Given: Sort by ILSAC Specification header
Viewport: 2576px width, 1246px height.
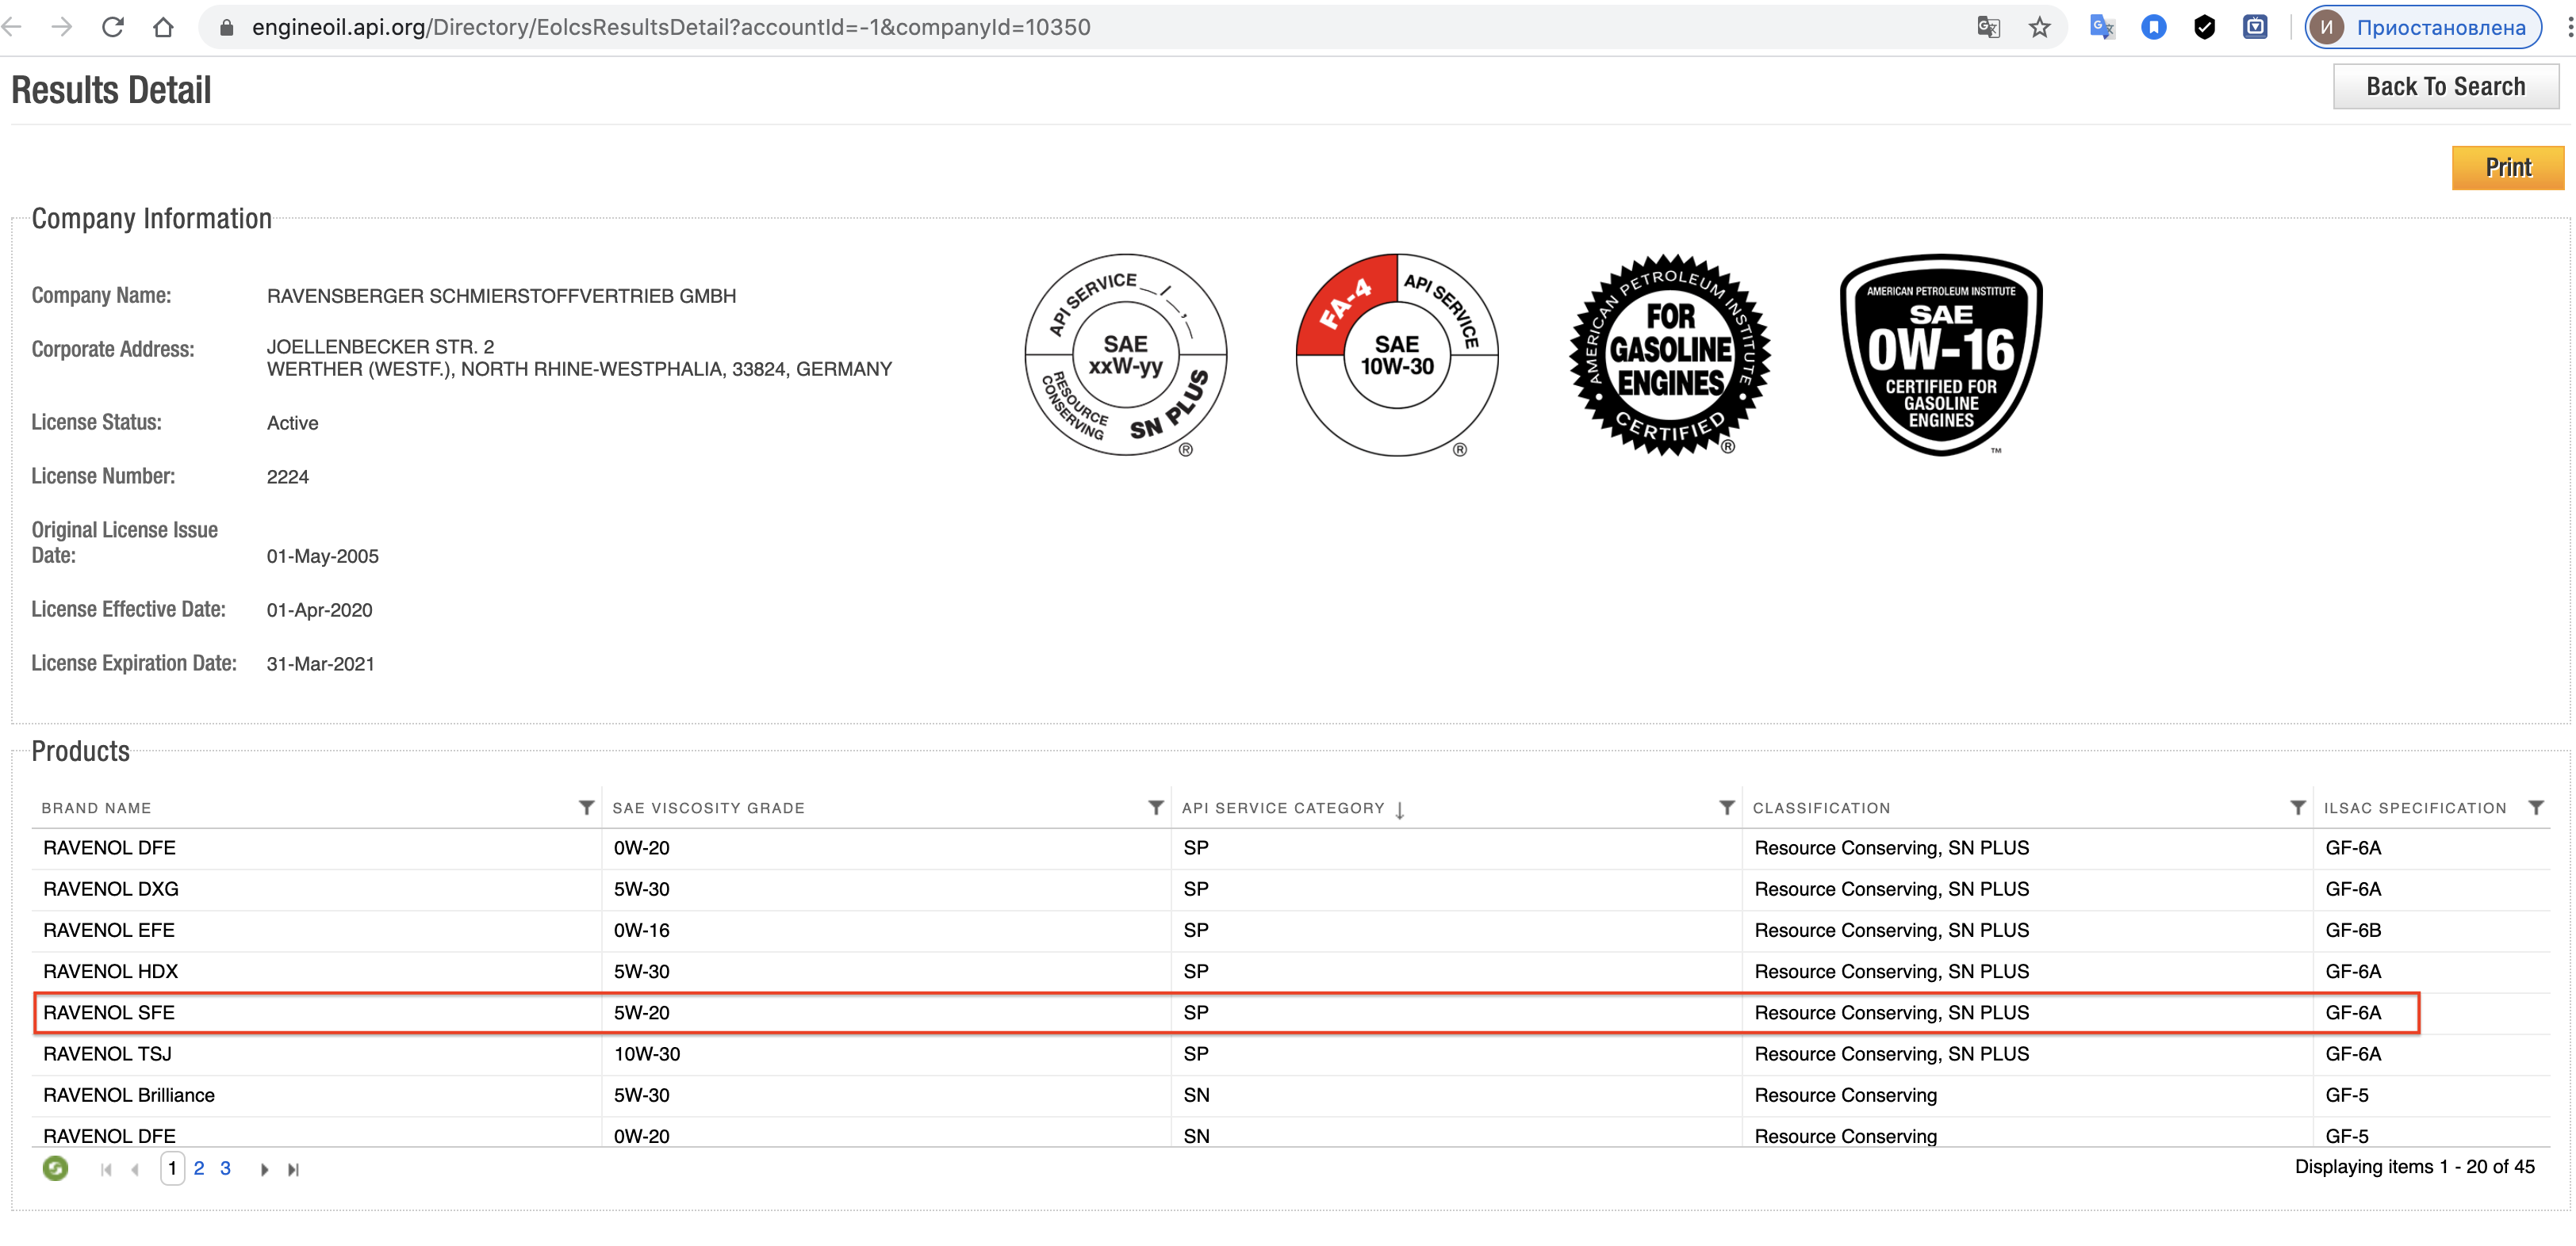Looking at the screenshot, I should click(x=2414, y=808).
